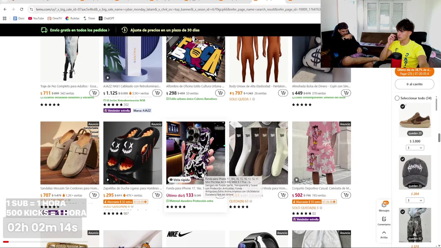Open quantity dropdown for black cap
This screenshot has height=248, width=441.
(x=415, y=200)
